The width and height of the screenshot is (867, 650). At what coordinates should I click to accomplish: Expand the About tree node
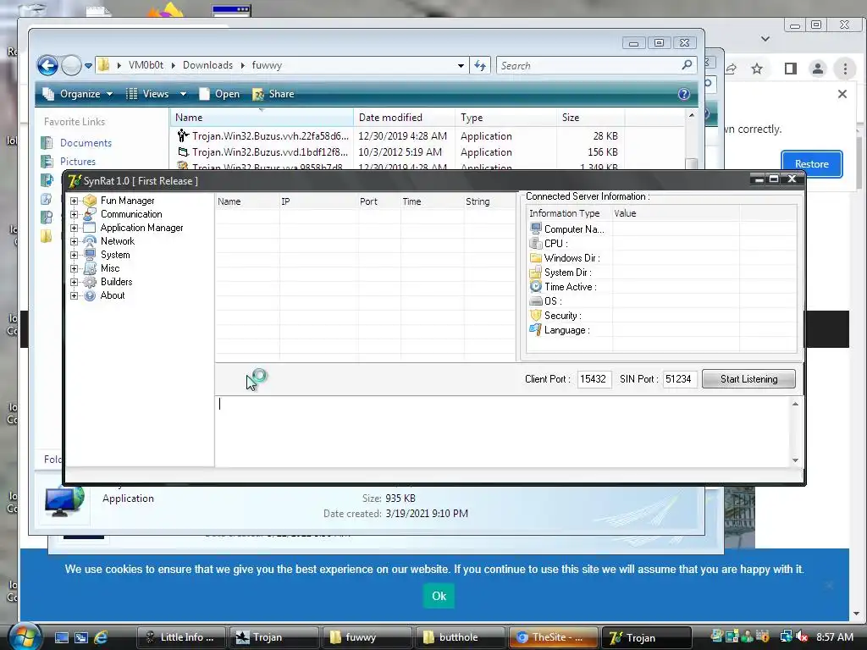pyautogui.click(x=75, y=295)
